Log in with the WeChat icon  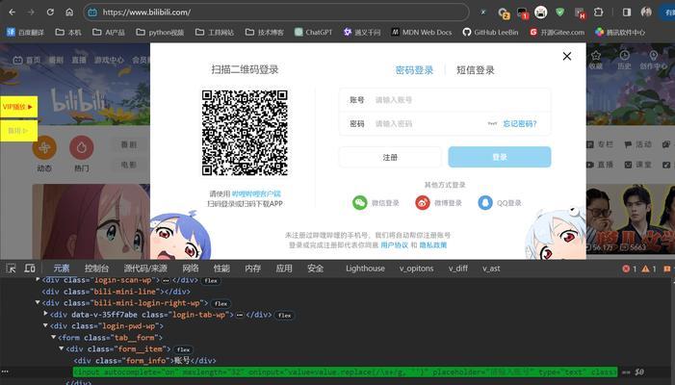tap(359, 203)
